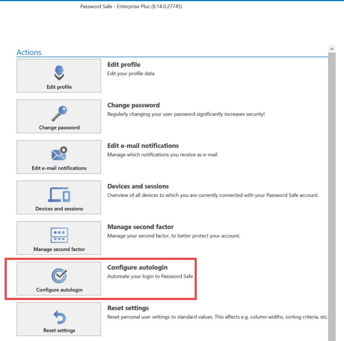344x341 pixels.
Task: Select the 'Change password' button label
Action: pyautogui.click(x=59, y=128)
